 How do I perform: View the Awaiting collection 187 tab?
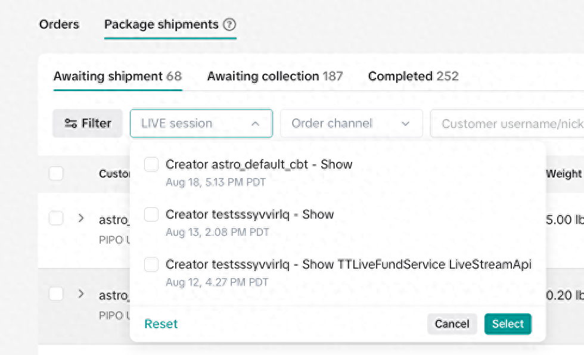point(275,76)
